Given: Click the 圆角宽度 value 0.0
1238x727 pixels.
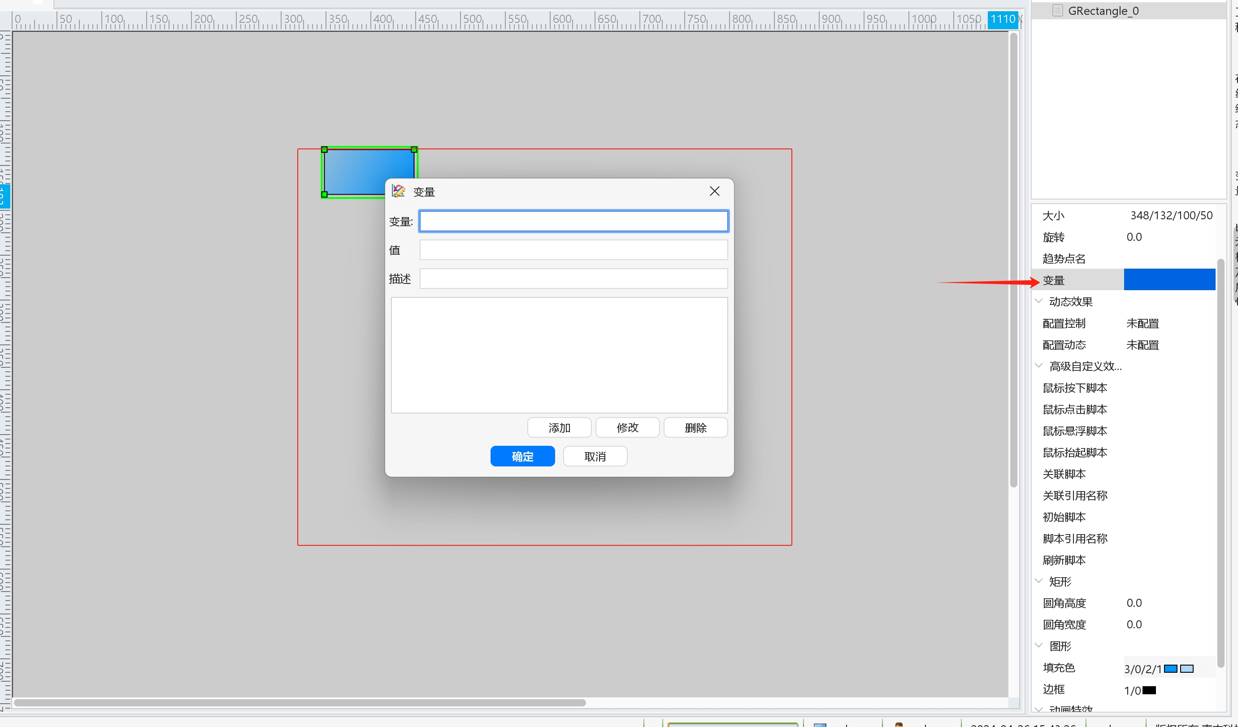Looking at the screenshot, I should click(1134, 624).
